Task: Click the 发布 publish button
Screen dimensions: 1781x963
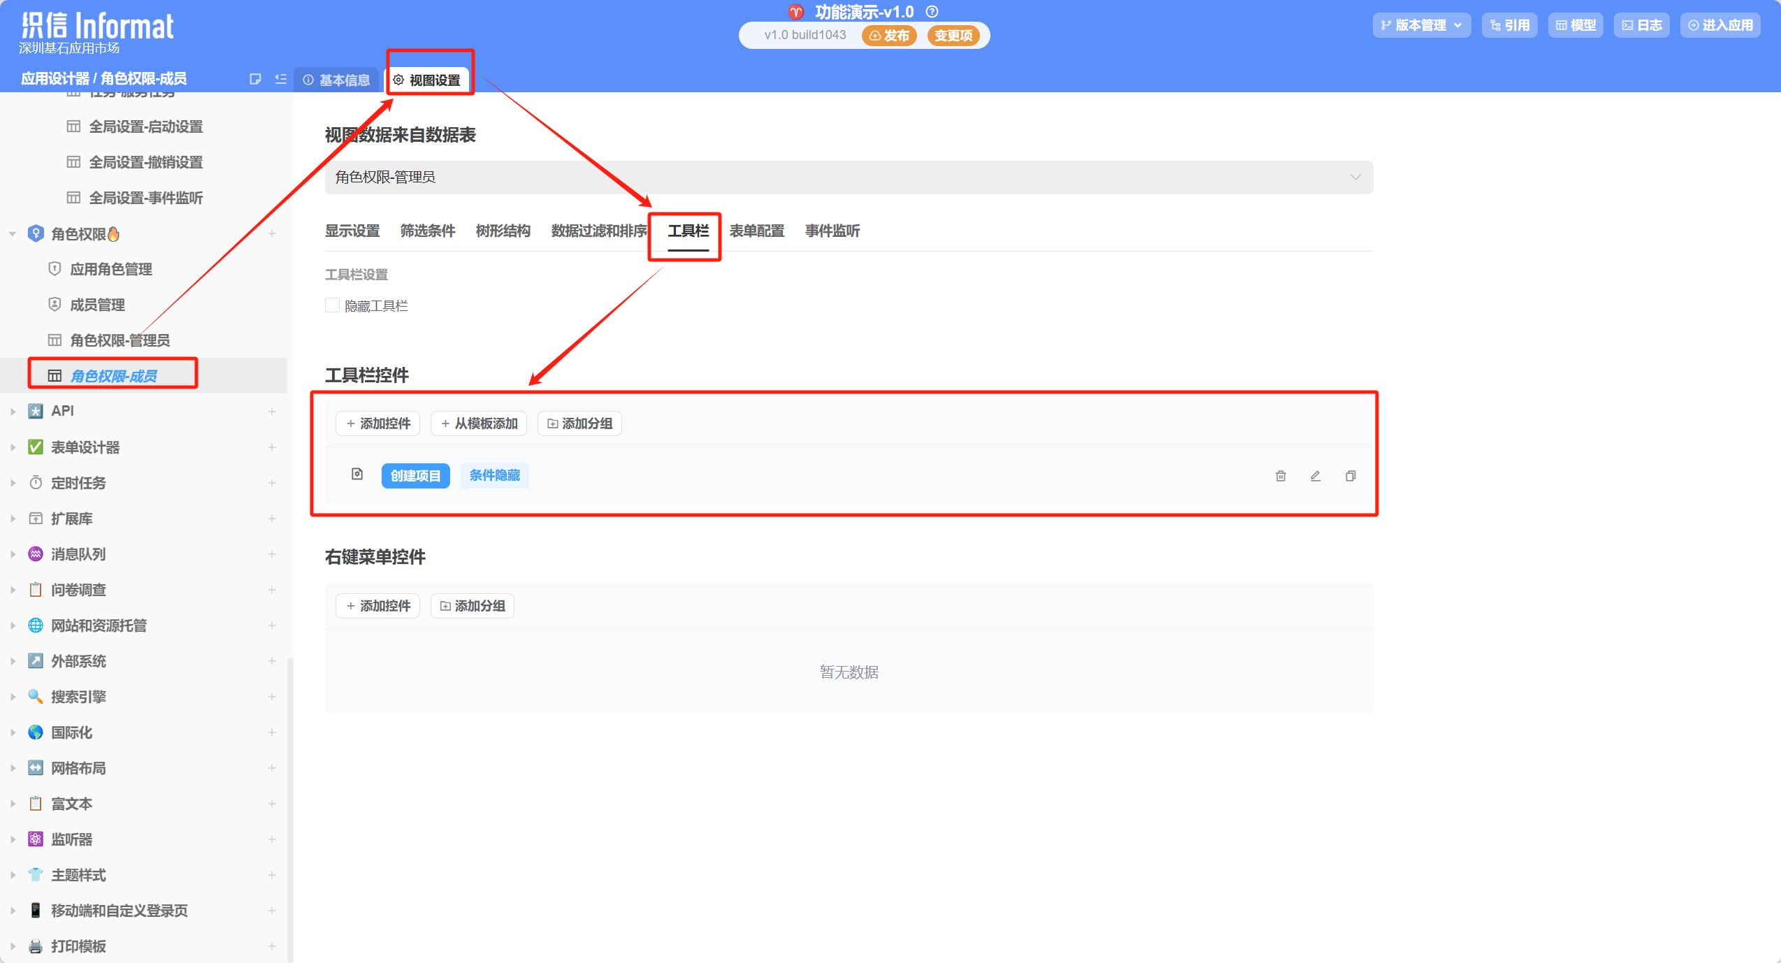Action: 889,35
